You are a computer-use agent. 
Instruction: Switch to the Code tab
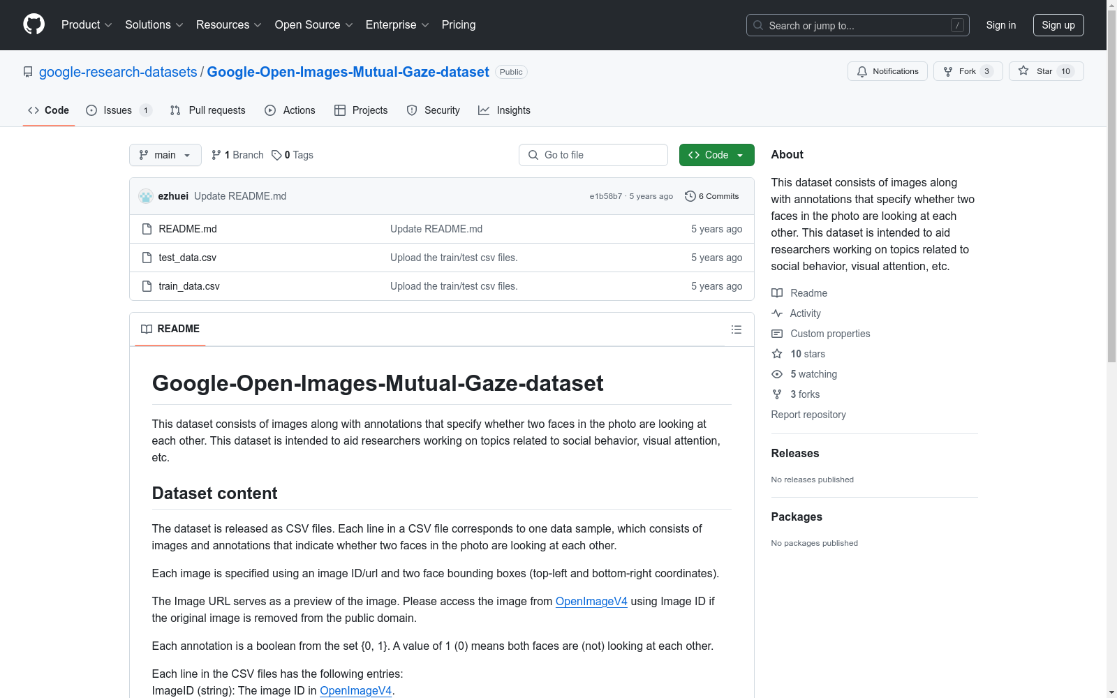pyautogui.click(x=49, y=110)
